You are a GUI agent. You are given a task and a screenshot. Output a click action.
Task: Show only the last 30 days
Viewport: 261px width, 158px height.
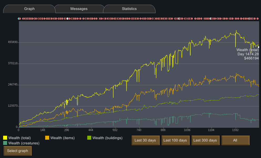click(145, 140)
